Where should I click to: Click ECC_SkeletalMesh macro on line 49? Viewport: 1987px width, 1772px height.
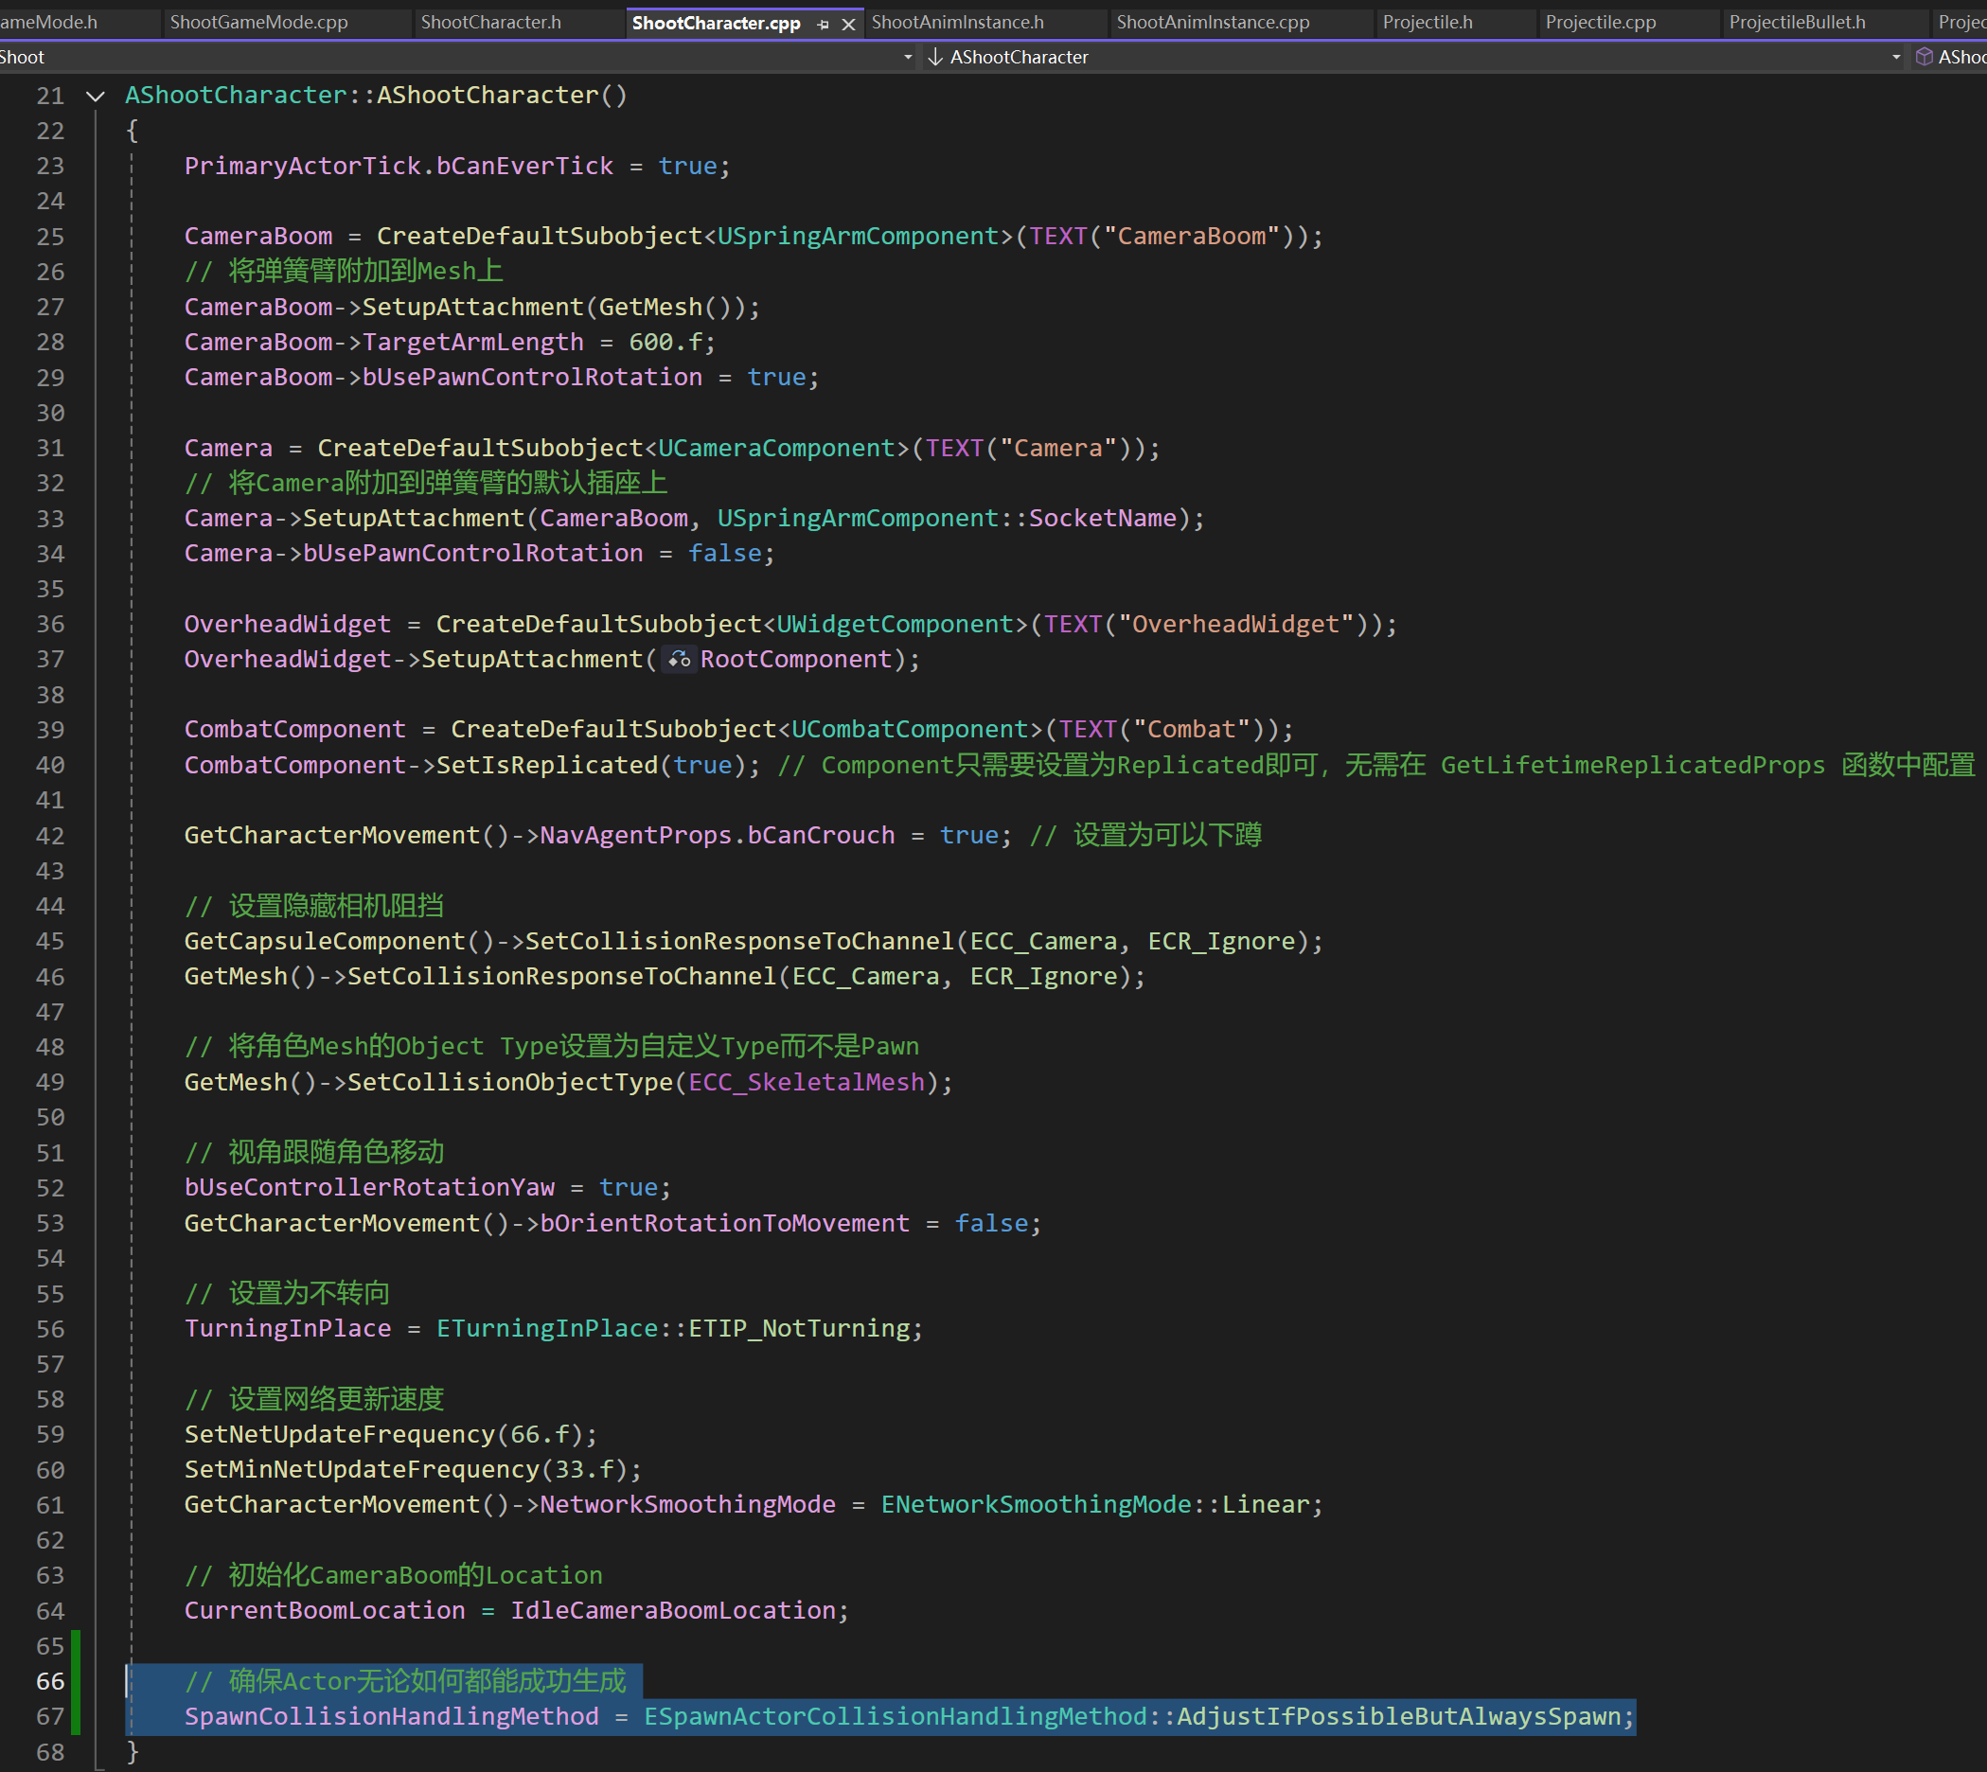(x=807, y=1083)
